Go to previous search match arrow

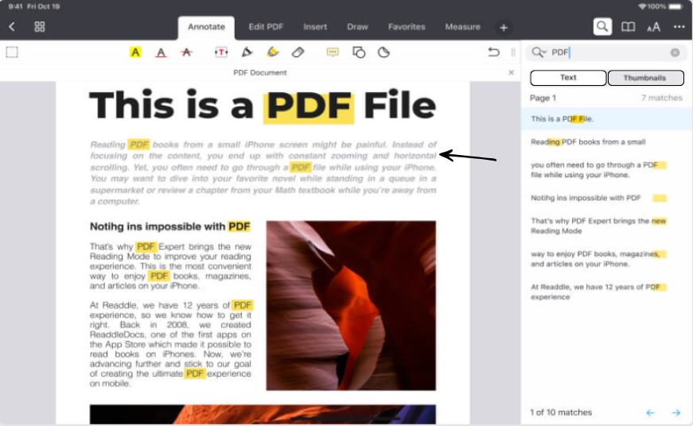(650, 412)
